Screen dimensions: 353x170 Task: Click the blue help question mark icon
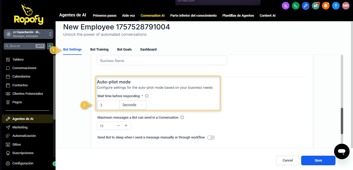point(336,6)
